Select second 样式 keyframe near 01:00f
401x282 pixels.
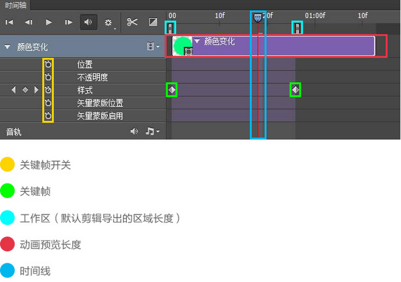click(x=295, y=90)
